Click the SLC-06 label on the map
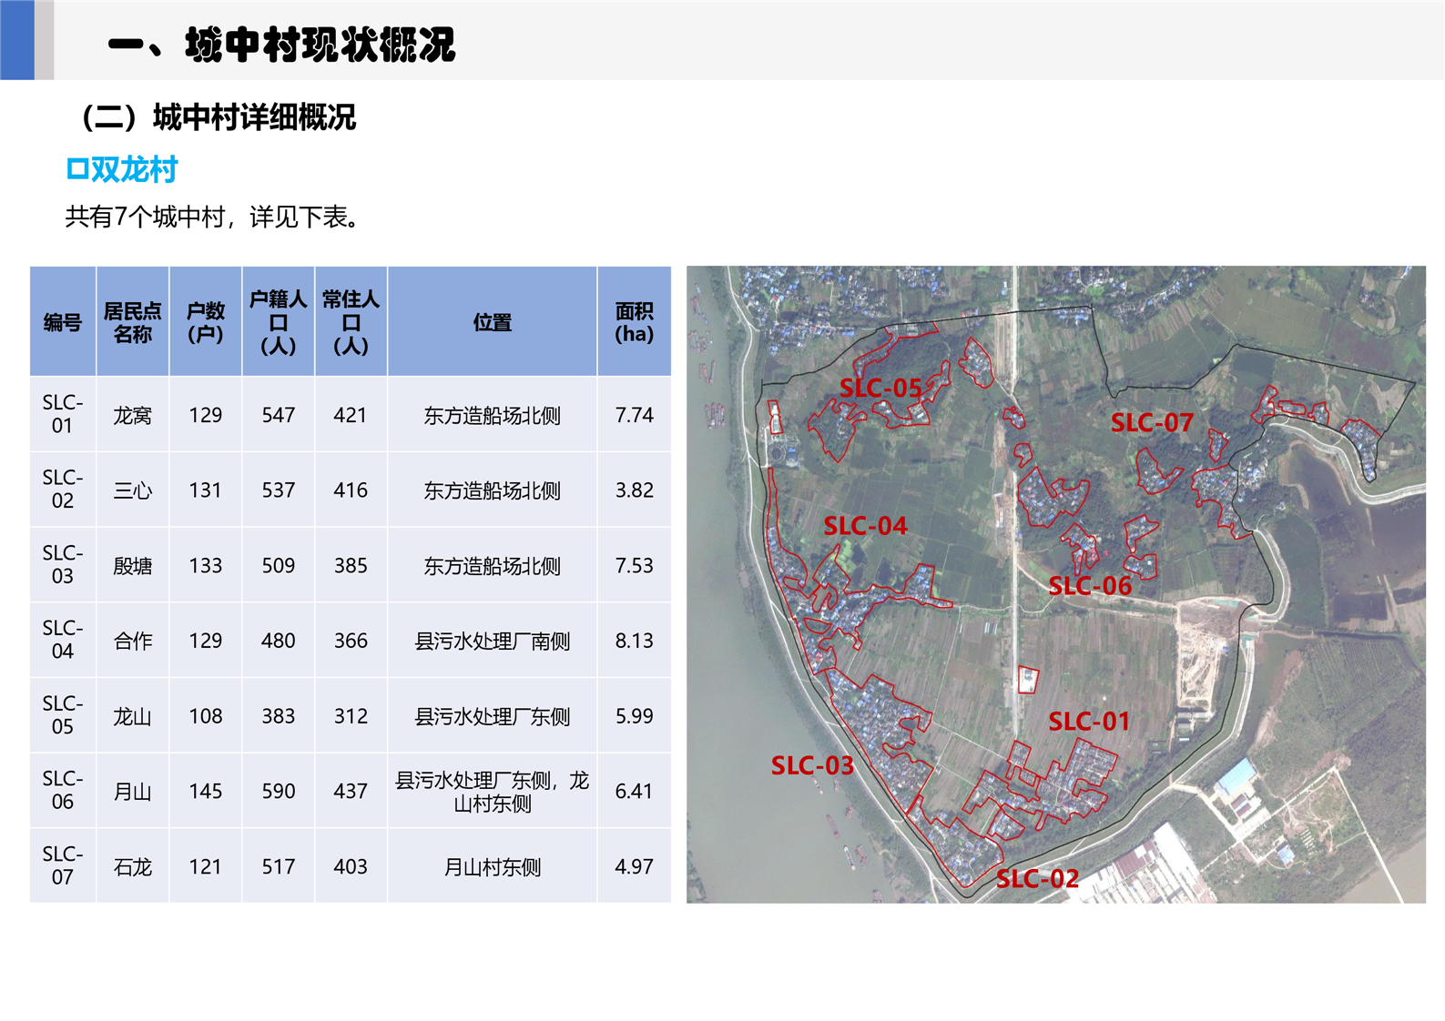 click(1091, 586)
